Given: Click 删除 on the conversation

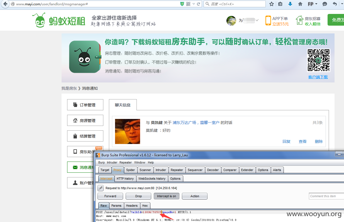Looking at the screenshot, I should pyautogui.click(x=319, y=142).
